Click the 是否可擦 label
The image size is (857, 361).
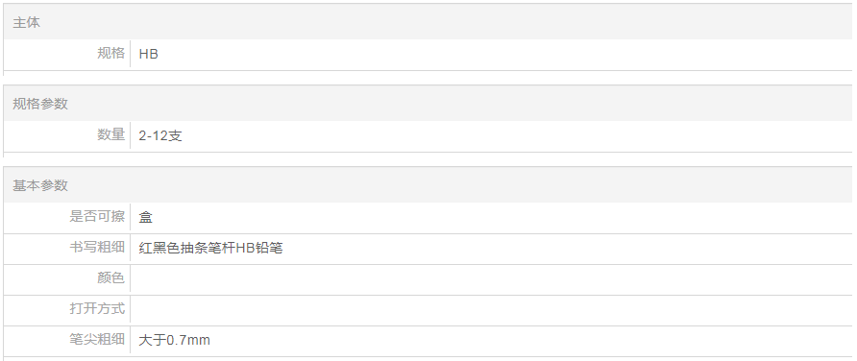[x=97, y=216]
